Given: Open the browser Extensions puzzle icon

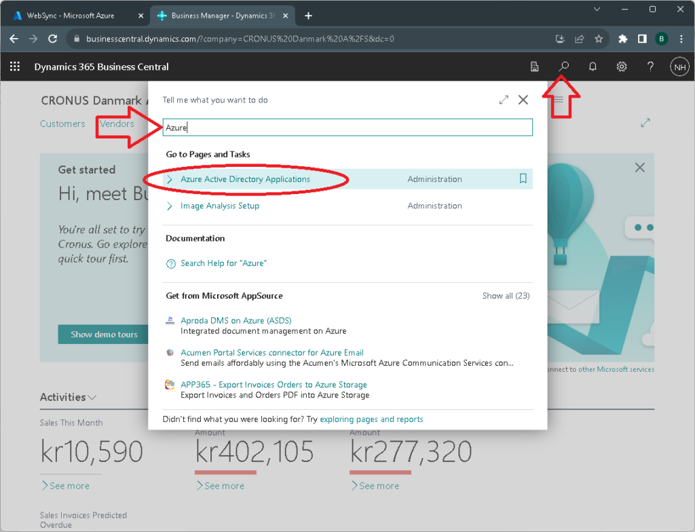Looking at the screenshot, I should coord(620,39).
